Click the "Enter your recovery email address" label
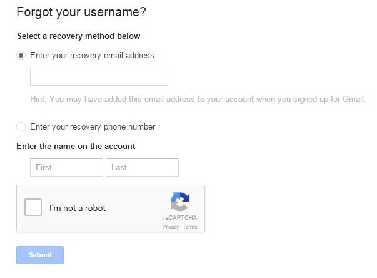The height and width of the screenshot is (278, 377). [92, 56]
